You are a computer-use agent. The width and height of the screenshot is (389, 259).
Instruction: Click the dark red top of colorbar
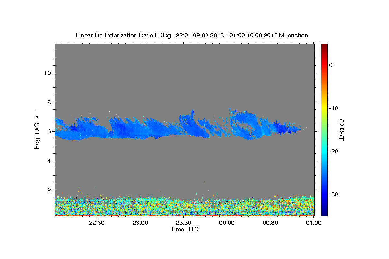click(x=324, y=47)
